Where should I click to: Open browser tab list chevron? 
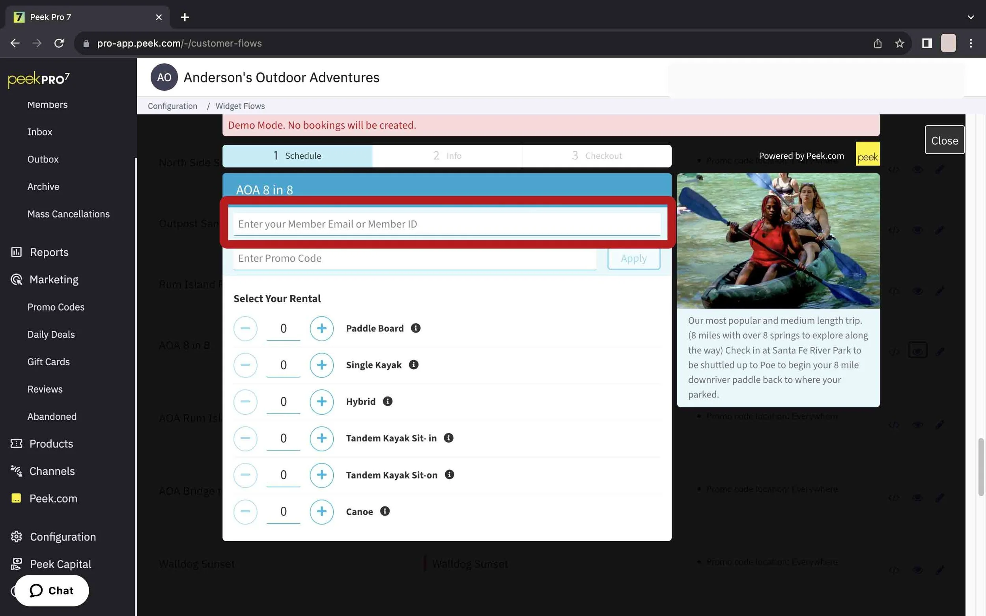coord(971,17)
